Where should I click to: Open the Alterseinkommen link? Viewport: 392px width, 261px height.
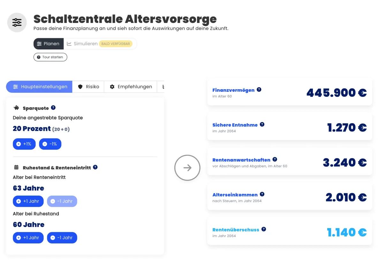pyautogui.click(x=235, y=195)
